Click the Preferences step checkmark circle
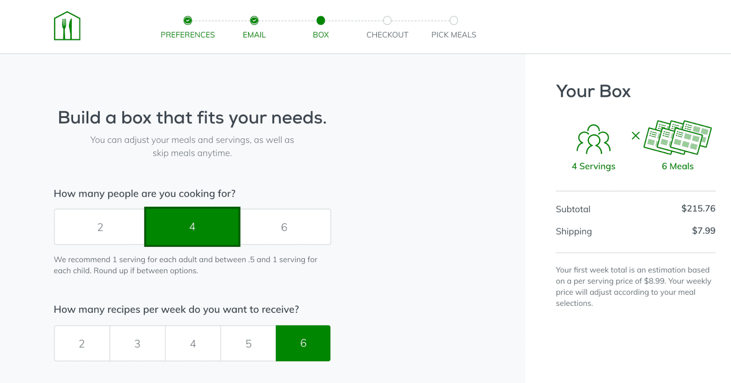Viewport: 731px width, 383px height. (x=188, y=21)
